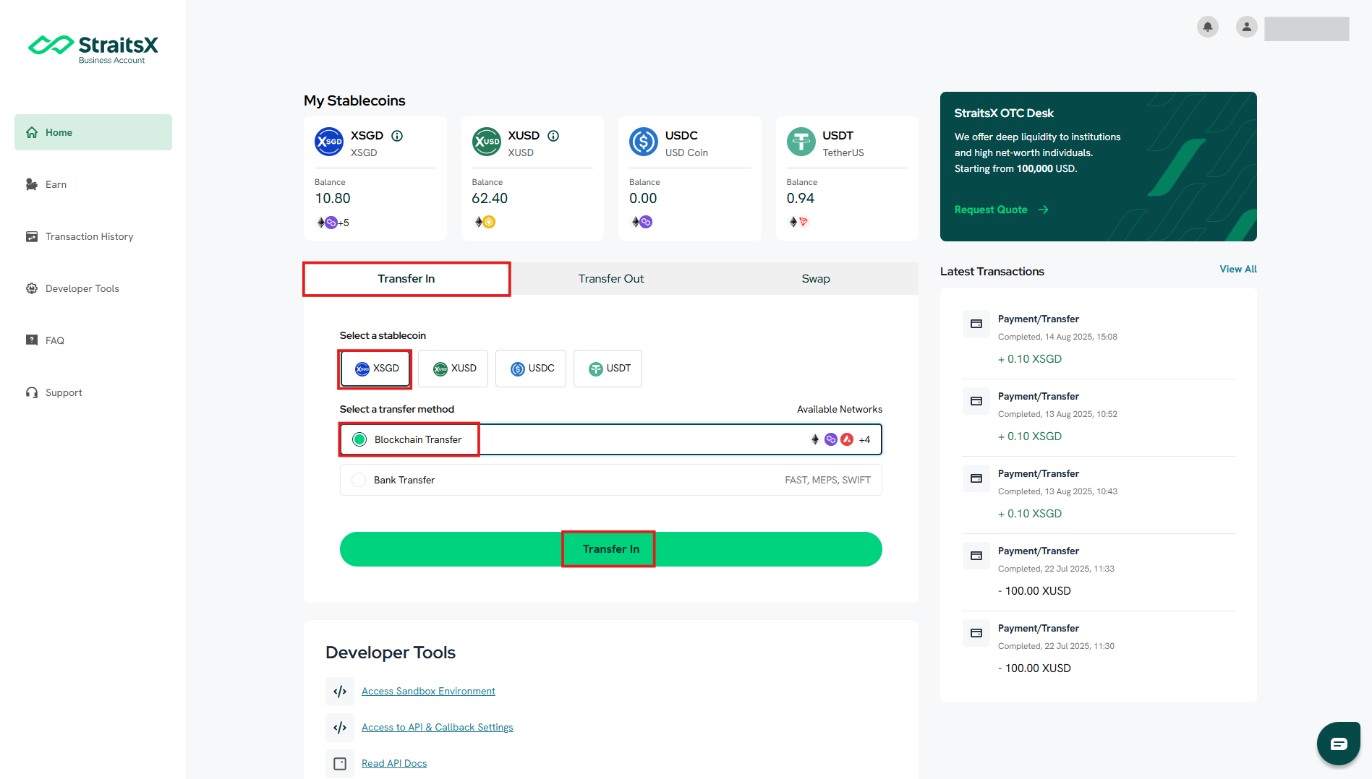
Task: Click View All transactions link
Action: (1238, 269)
